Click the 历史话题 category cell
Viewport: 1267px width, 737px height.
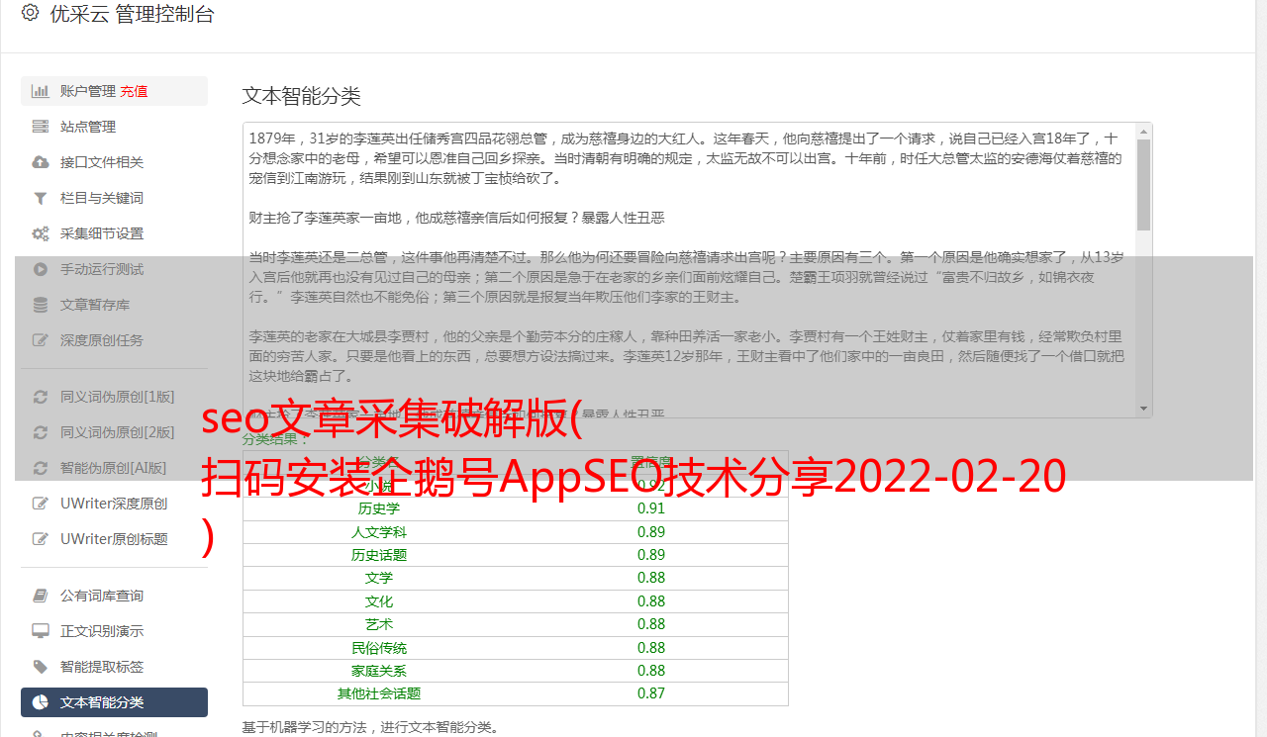[379, 555]
